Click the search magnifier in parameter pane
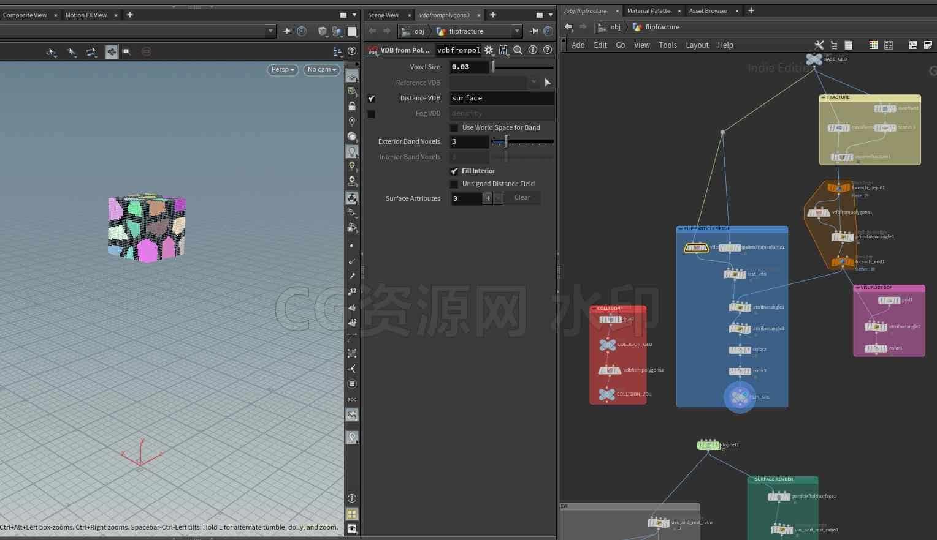The image size is (937, 540). (518, 50)
